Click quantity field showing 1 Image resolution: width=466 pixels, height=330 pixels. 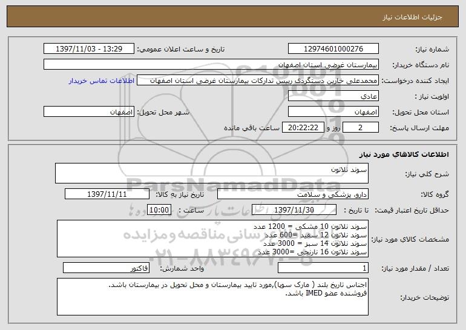coord(323,268)
